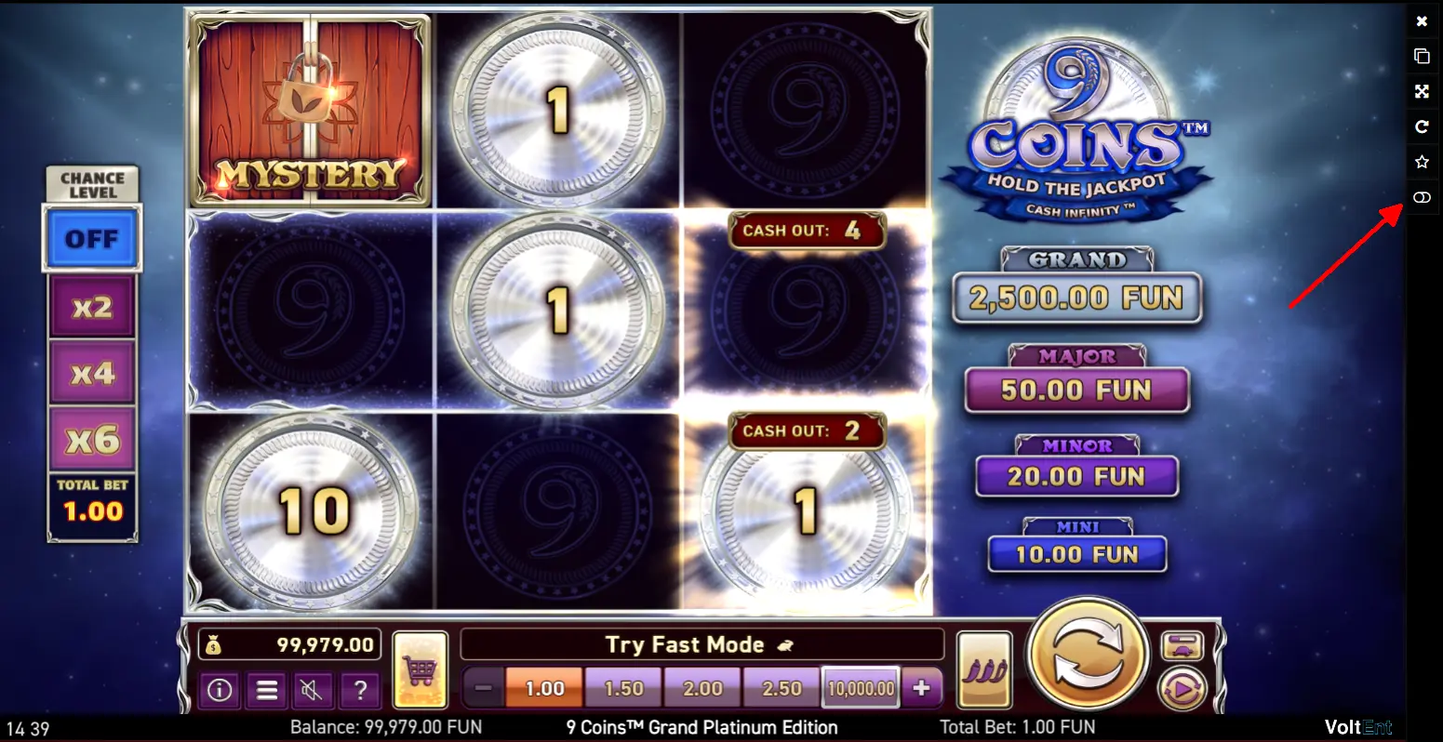Choose the 10,000.00 bet amount
The height and width of the screenshot is (742, 1443).
pos(861,688)
